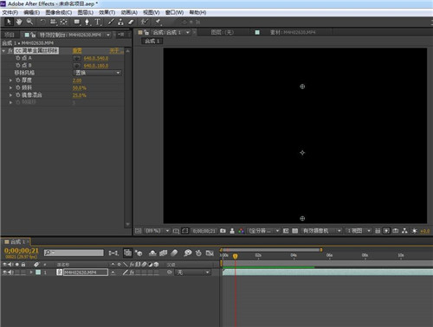Open the swap style dropdown menu
Screen dimensions: 433x327
tap(97, 73)
